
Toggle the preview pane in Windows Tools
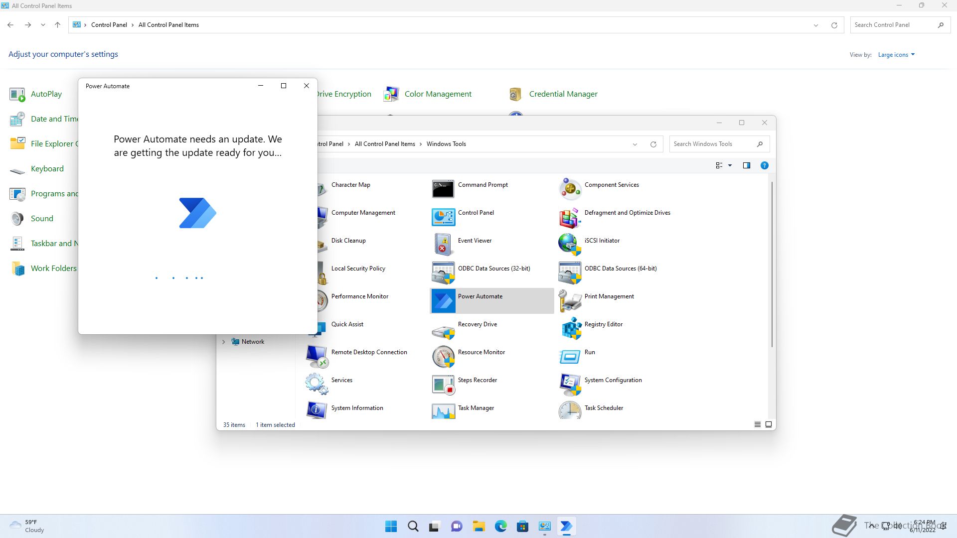[746, 165]
